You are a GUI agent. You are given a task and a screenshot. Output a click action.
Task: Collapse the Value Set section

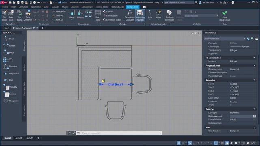coord(254,109)
